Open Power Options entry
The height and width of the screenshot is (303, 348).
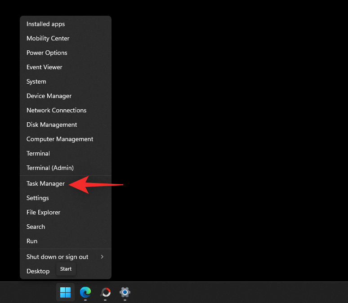[47, 53]
